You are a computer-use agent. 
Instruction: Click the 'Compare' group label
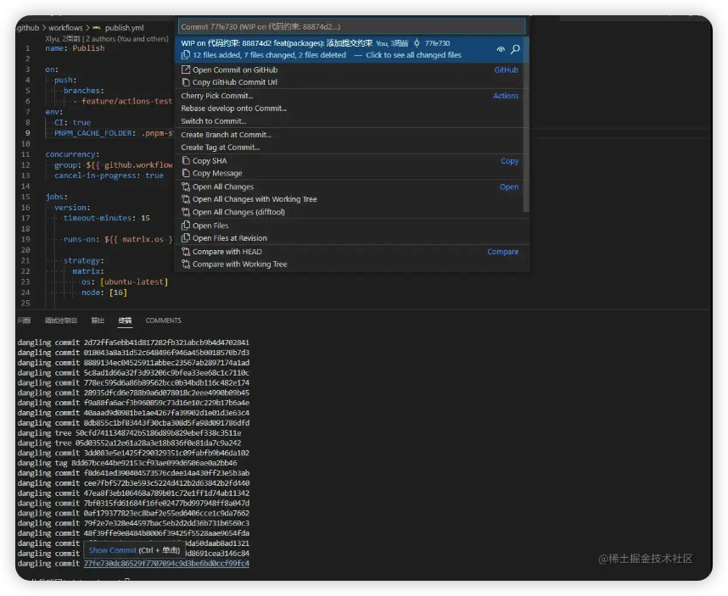[503, 252]
